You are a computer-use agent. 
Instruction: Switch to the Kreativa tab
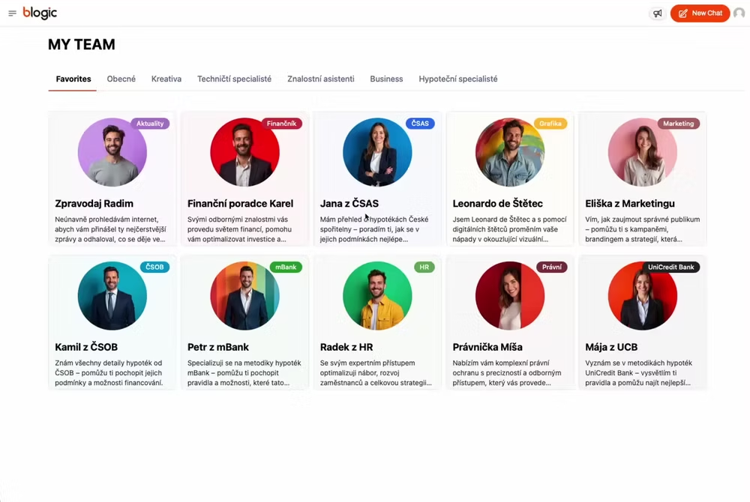pyautogui.click(x=166, y=79)
